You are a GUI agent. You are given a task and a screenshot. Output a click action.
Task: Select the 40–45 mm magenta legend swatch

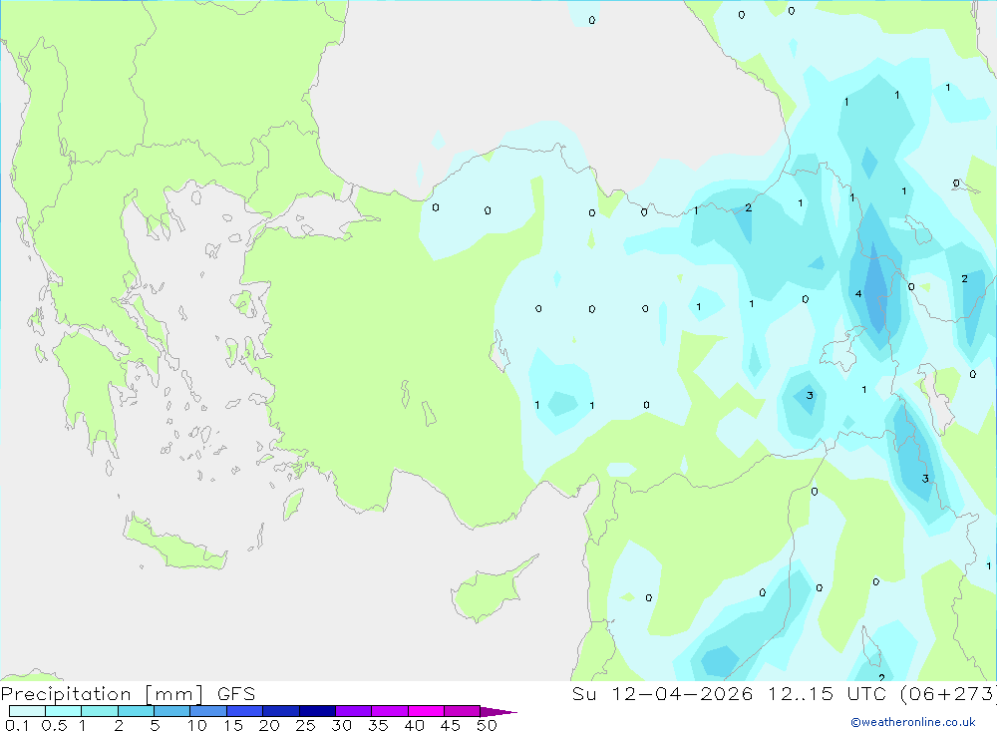(x=426, y=711)
